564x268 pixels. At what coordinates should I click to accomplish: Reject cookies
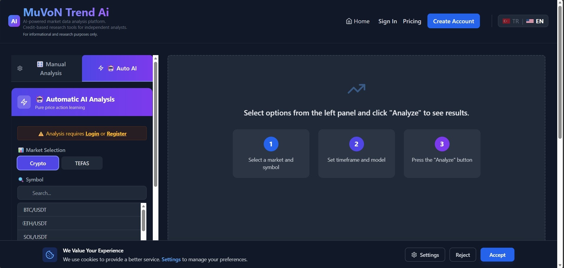click(x=463, y=255)
